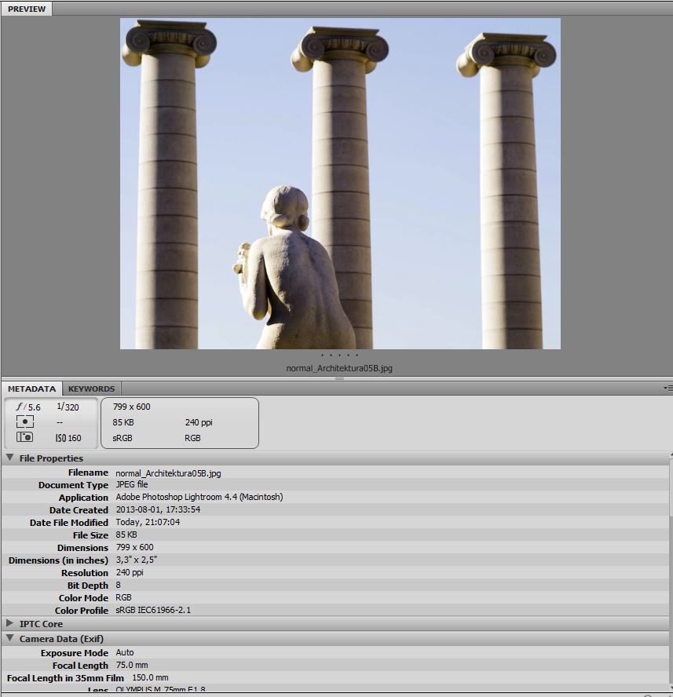Viewport: 673px width, 697px height.
Task: Click the rating dots under the preview image
Action: [339, 356]
